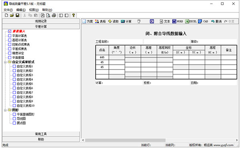Click the Paste clipboard icon
Screen dimensions: 241x149
tap(36, 15)
